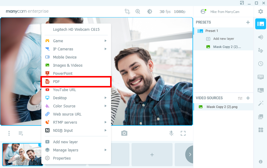Click the user account avatar icon
The height and width of the screenshot is (168, 267).
(x=203, y=11)
